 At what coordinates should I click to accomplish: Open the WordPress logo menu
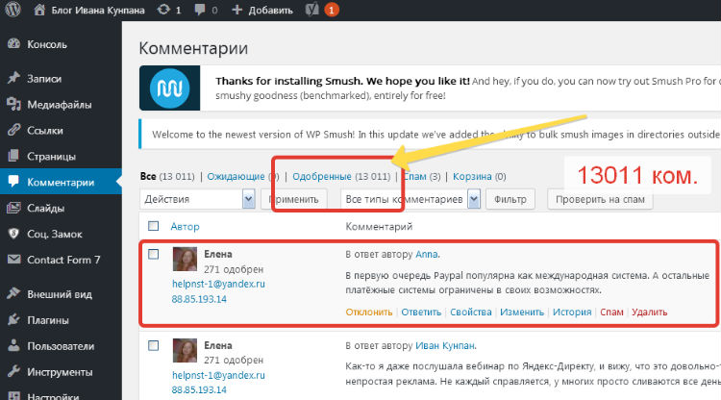tap(12, 10)
